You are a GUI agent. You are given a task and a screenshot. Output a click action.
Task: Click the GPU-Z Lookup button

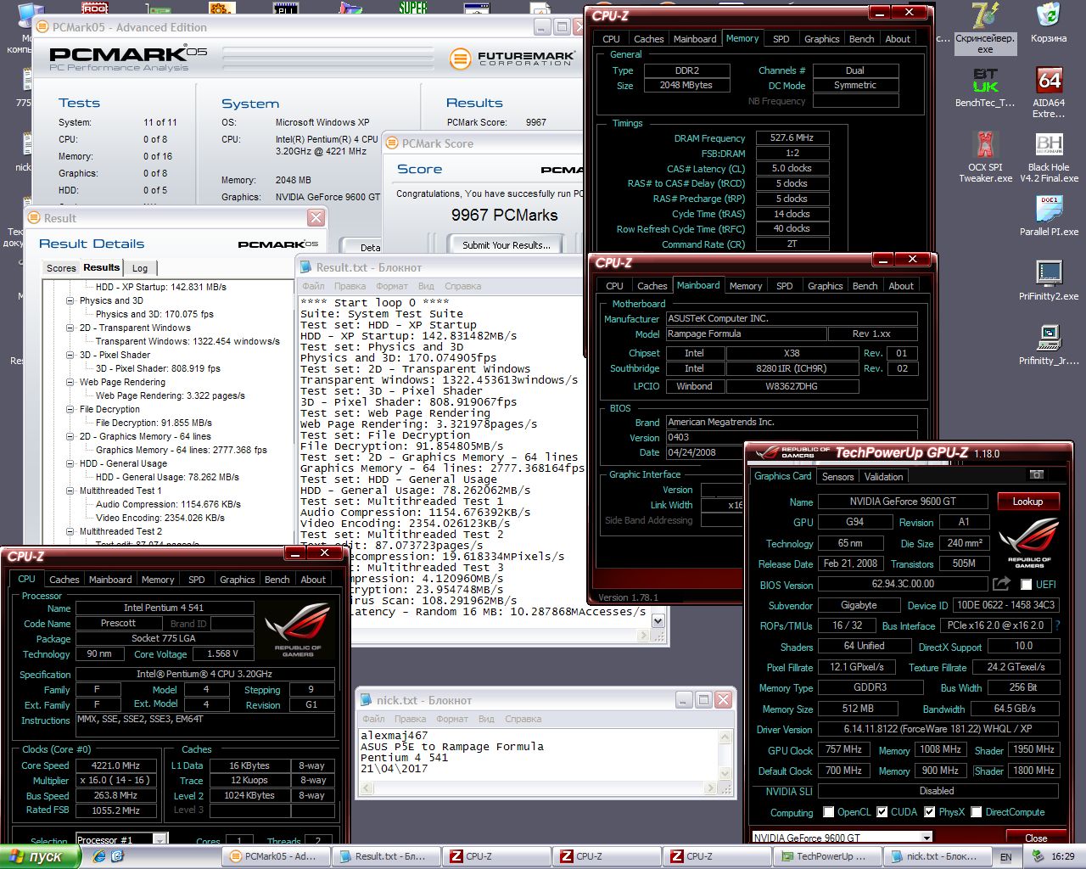pyautogui.click(x=1027, y=502)
